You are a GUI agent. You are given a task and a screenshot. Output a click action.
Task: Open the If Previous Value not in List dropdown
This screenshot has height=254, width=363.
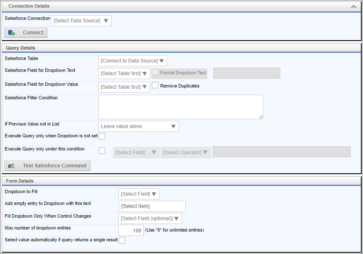point(138,126)
